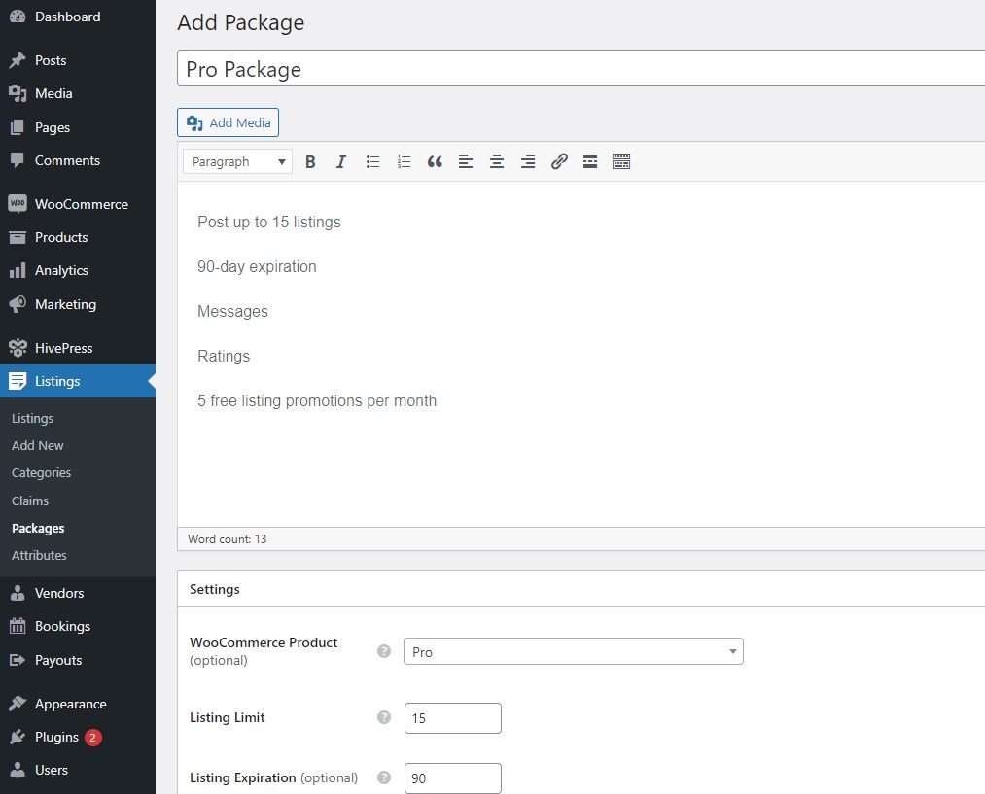This screenshot has height=794, width=985.
Task: Apply bold formatting in the editor
Action: tap(310, 161)
